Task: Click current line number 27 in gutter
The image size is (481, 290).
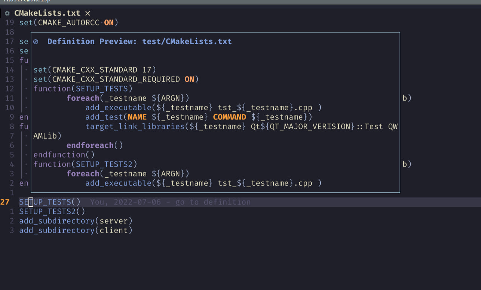Action: [x=5, y=202]
